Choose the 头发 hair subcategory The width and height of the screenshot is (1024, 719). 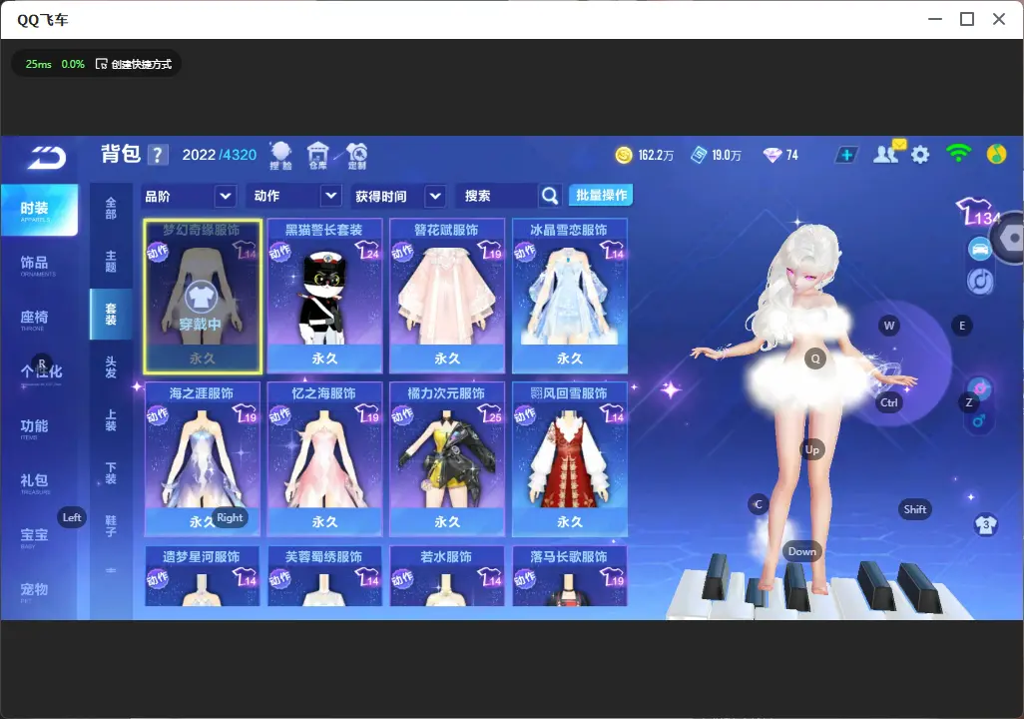(111, 367)
